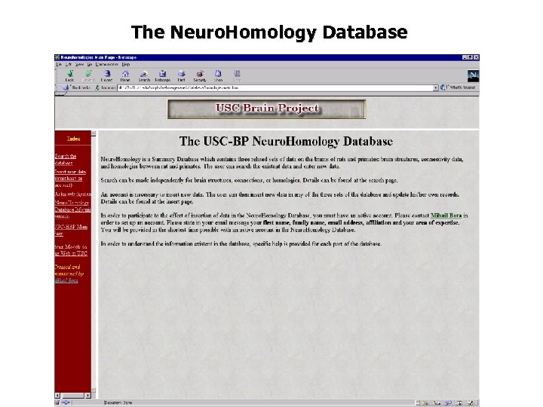This screenshot has height=407, width=543.
Task: Click the 'Document: Done' status text
Action: pyautogui.click(x=118, y=402)
